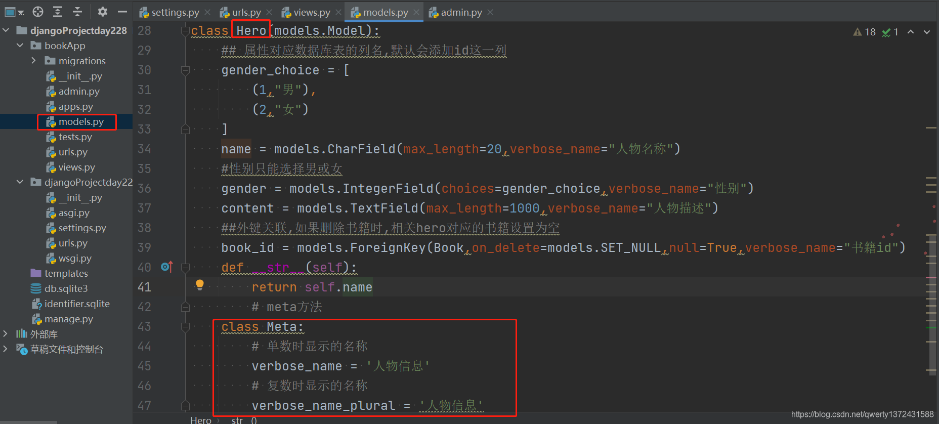Open manage.py in the project tree
This screenshot has height=424, width=939.
pos(62,319)
